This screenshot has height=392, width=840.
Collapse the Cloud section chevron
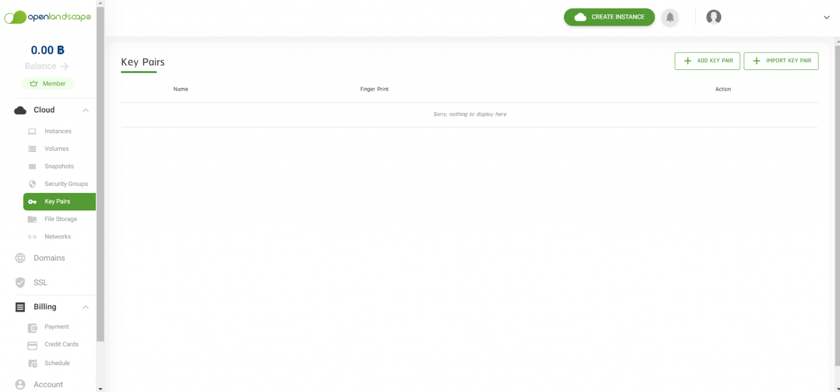pyautogui.click(x=85, y=110)
